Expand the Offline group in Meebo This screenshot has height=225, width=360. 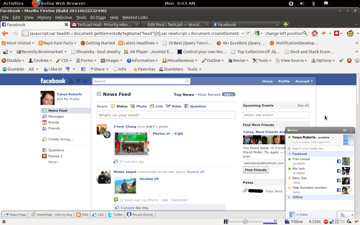pyautogui.click(x=289, y=197)
